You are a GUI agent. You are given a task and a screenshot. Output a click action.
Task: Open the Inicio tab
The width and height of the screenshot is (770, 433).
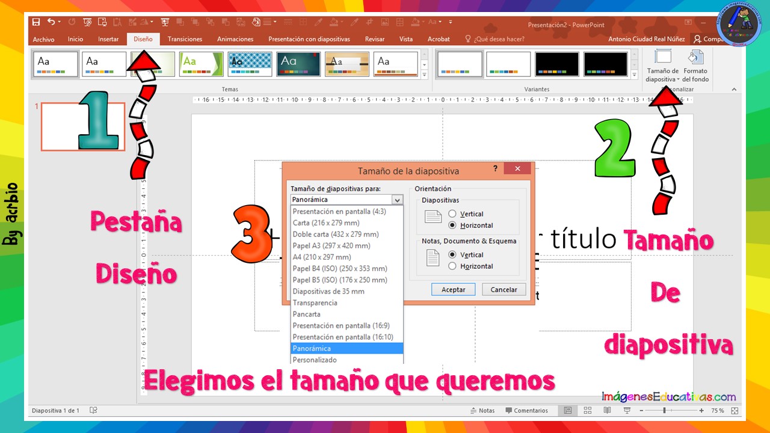(76, 39)
